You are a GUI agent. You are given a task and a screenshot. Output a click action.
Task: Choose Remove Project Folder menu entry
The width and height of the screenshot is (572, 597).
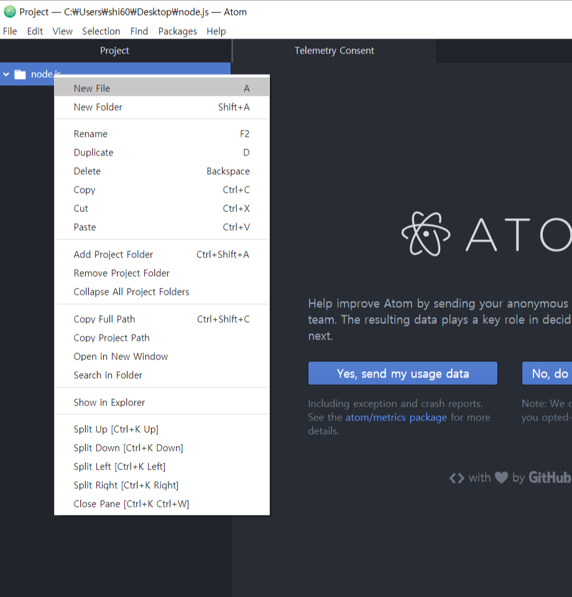coord(162,273)
